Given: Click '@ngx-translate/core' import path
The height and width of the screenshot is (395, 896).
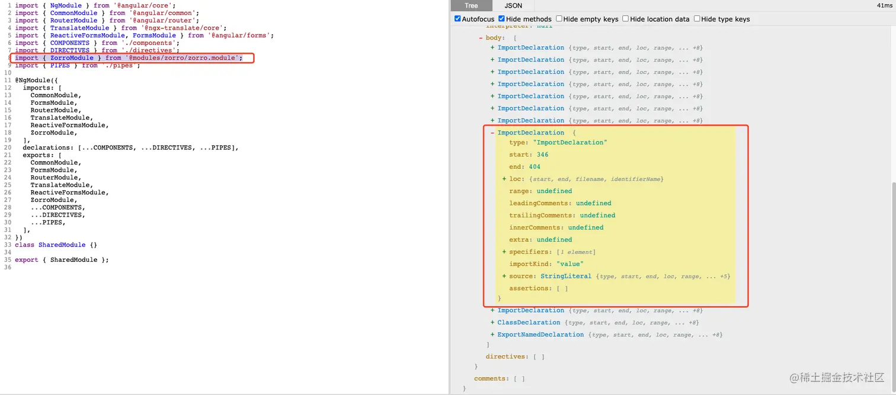Looking at the screenshot, I should [182, 28].
